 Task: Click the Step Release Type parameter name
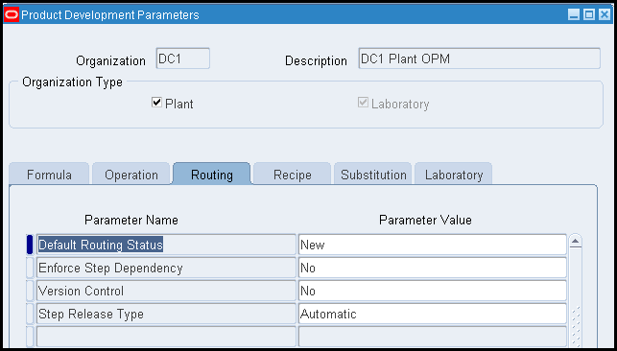click(166, 314)
